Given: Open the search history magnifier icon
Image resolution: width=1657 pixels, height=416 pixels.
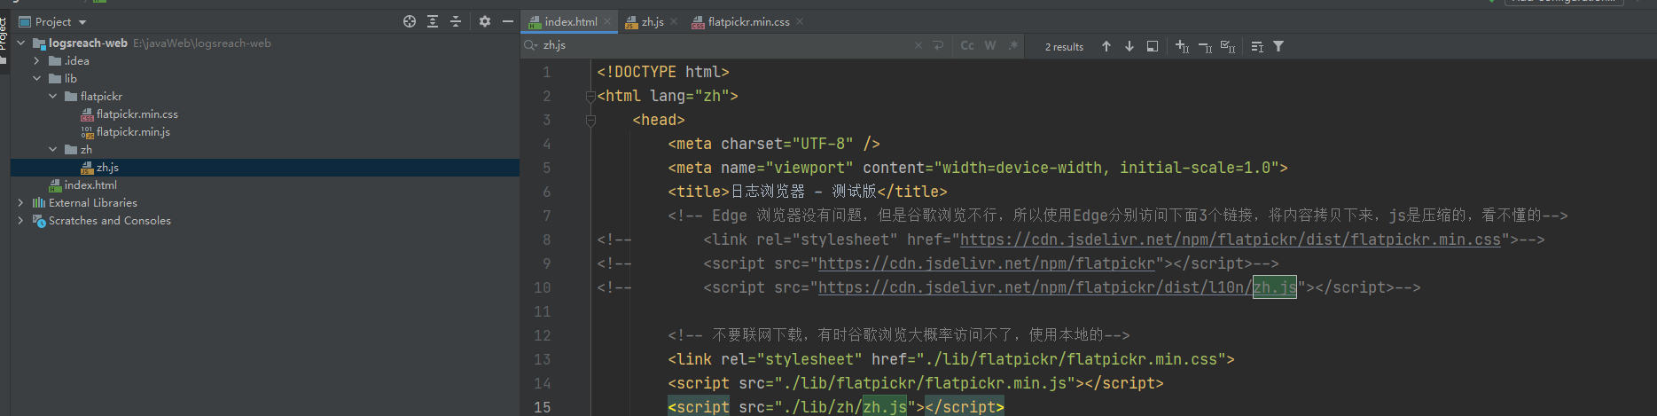Looking at the screenshot, I should pyautogui.click(x=531, y=45).
